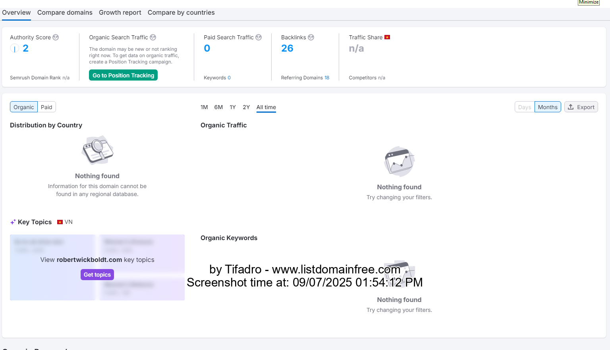Select the Days view toggle
The height and width of the screenshot is (350, 610).
[x=525, y=107]
